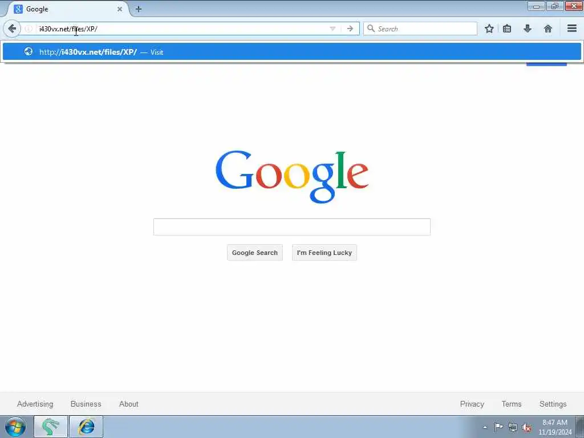
Task: Open the Firefox hamburger menu
Action: click(572, 29)
